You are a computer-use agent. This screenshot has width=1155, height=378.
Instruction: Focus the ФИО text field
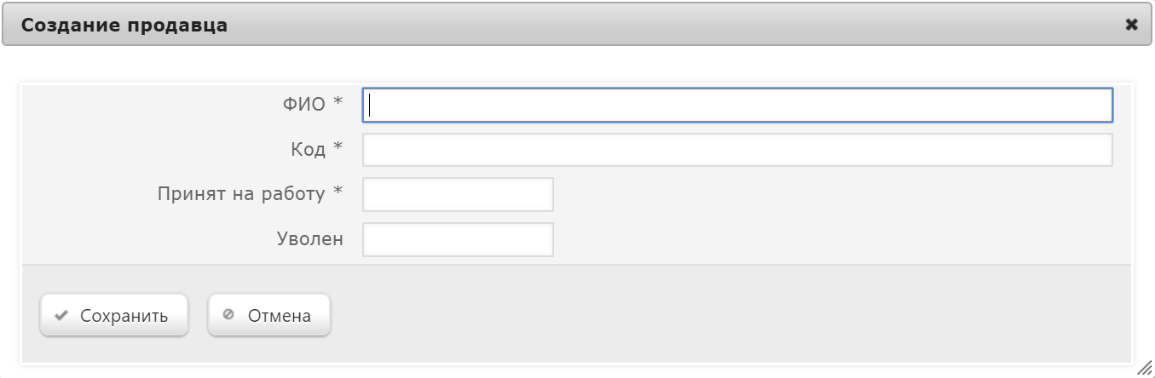pyautogui.click(x=737, y=106)
